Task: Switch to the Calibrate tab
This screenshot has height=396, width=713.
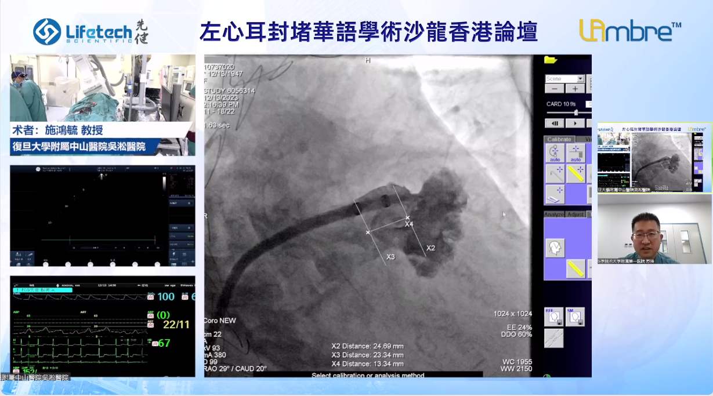Action: pos(559,139)
